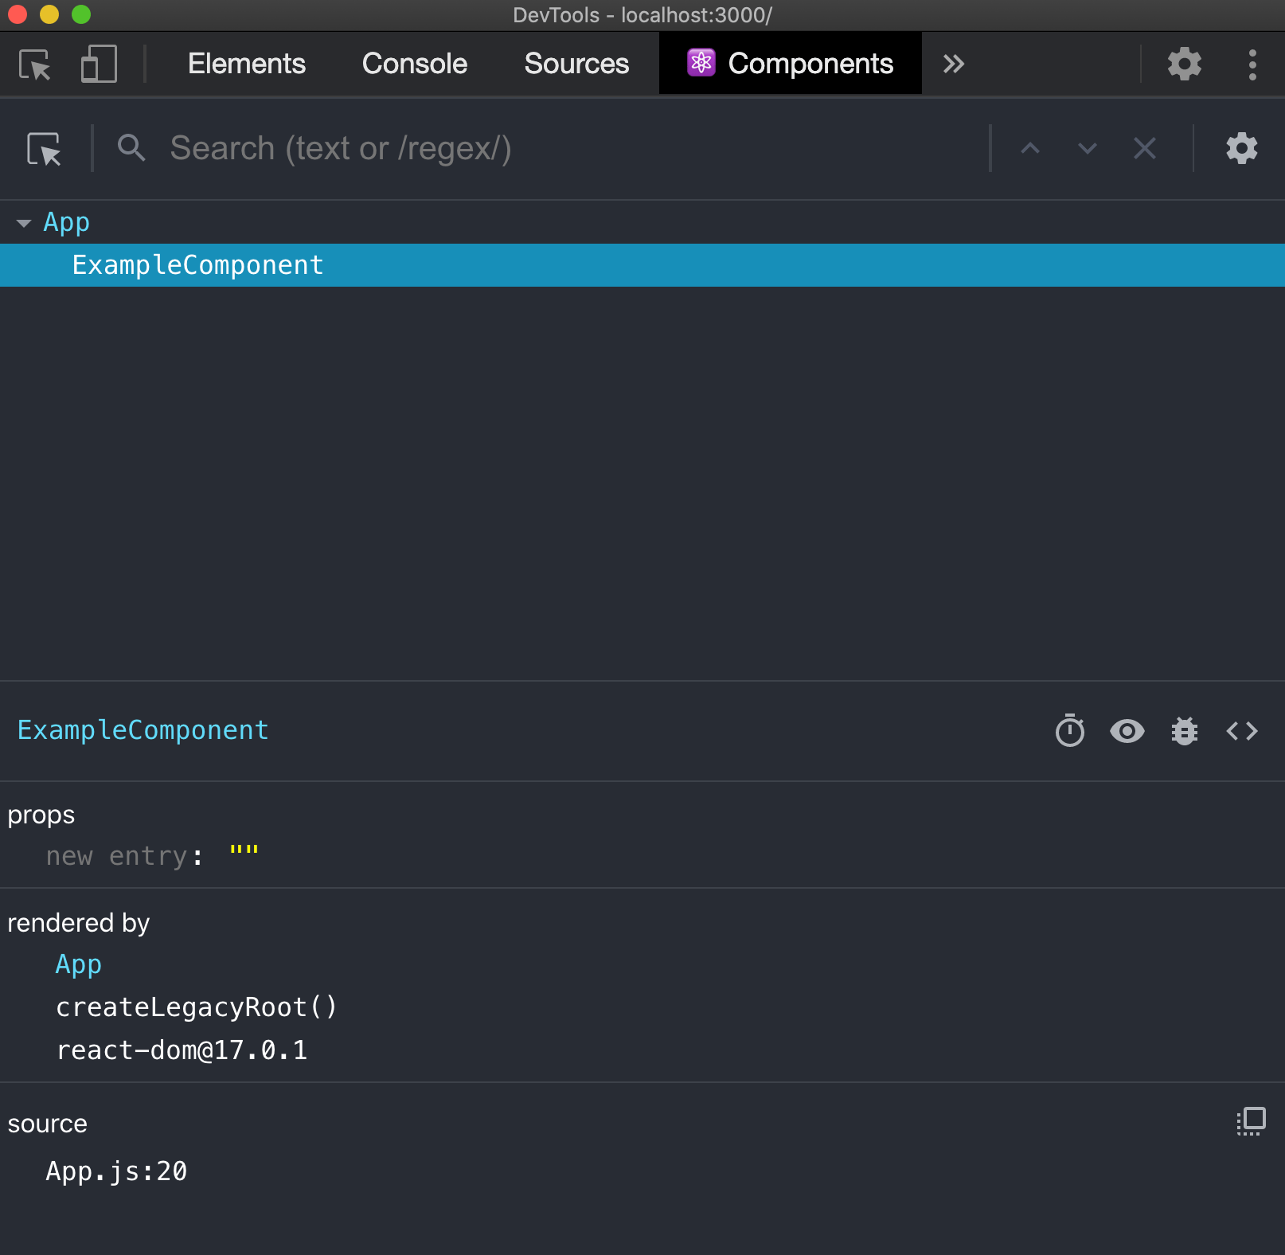This screenshot has height=1255, width=1285.
Task: Open the React Components panel settings gear
Action: 1241,148
